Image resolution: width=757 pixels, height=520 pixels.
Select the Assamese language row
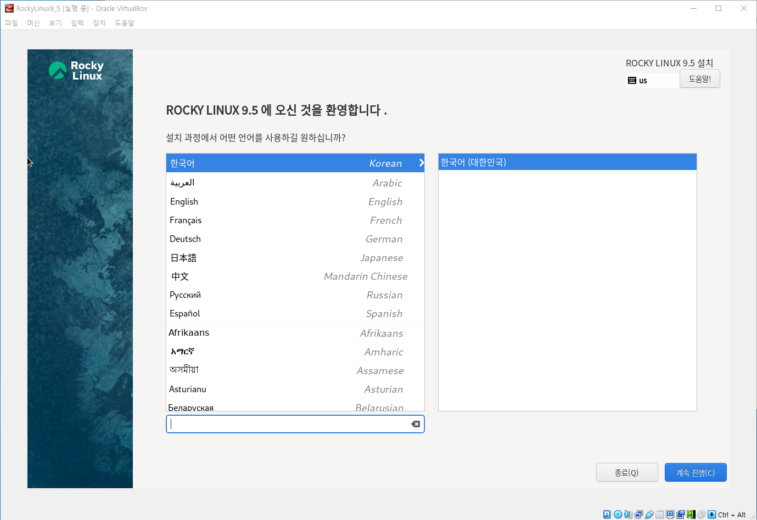pyautogui.click(x=295, y=370)
